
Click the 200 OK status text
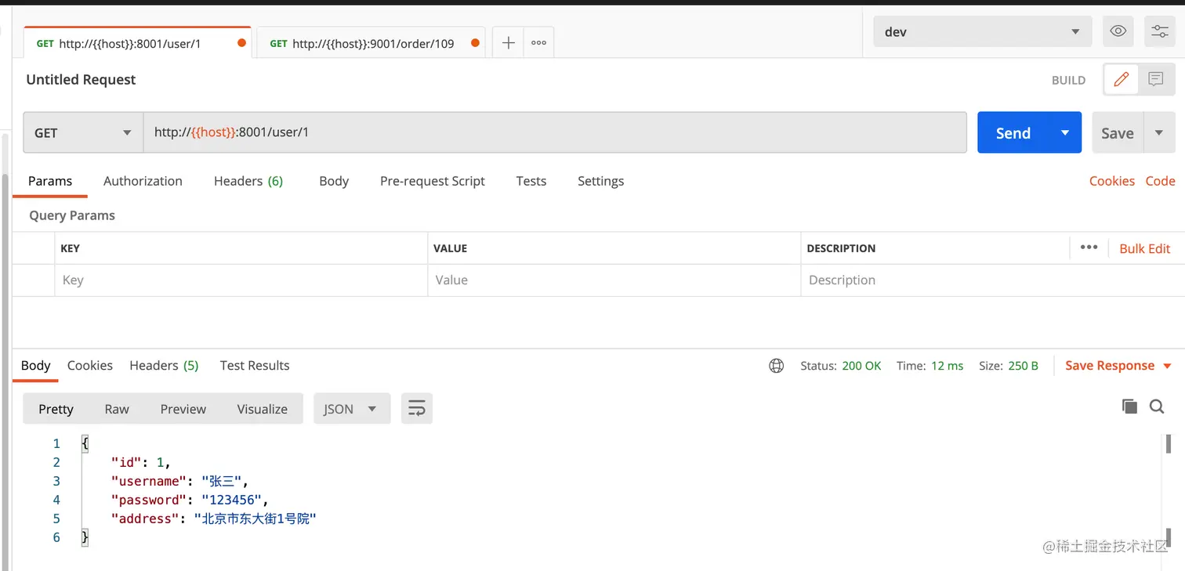(x=861, y=366)
